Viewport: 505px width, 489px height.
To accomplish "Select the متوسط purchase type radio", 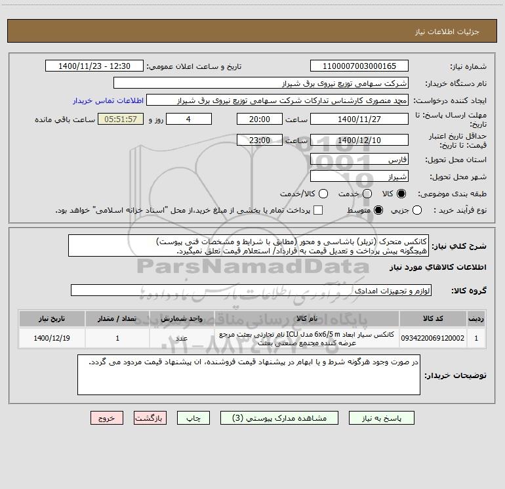I will (378, 210).
